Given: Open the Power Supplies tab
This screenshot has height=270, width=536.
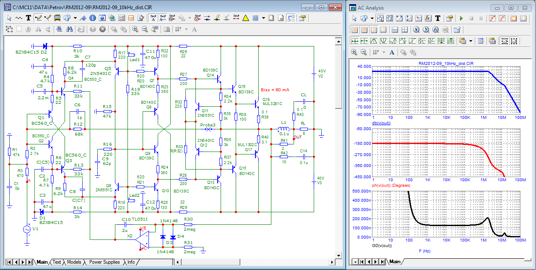Looking at the screenshot, I should [x=104, y=262].
